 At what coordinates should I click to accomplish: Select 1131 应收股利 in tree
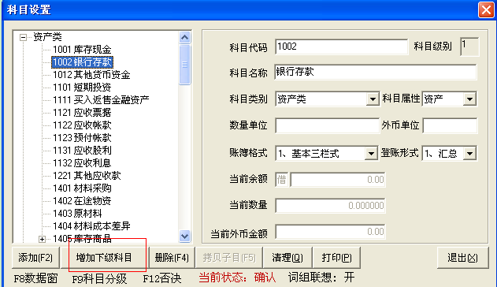click(82, 151)
